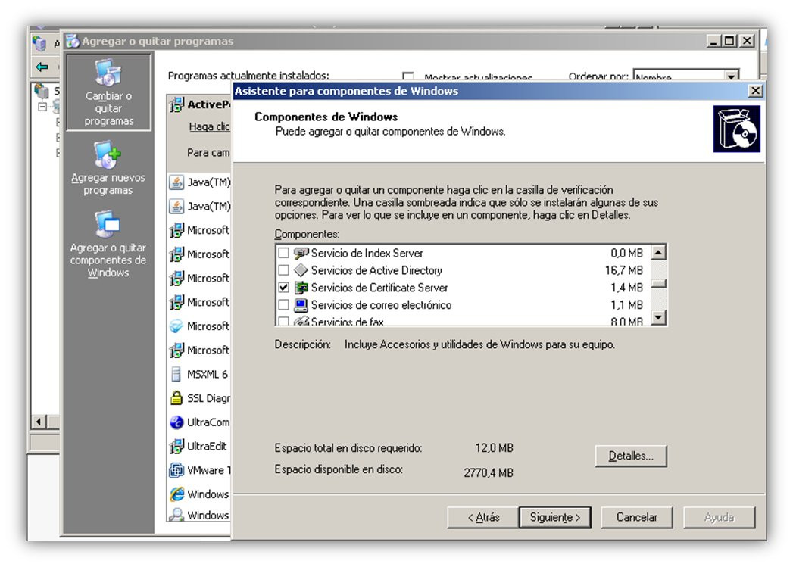Image resolution: width=793 pixels, height=567 pixels.
Task: Open Agregar nuevos programas icon
Action: point(108,154)
